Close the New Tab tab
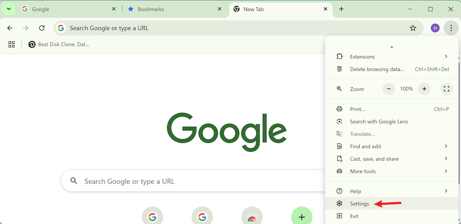461x224 pixels. tap(325, 9)
